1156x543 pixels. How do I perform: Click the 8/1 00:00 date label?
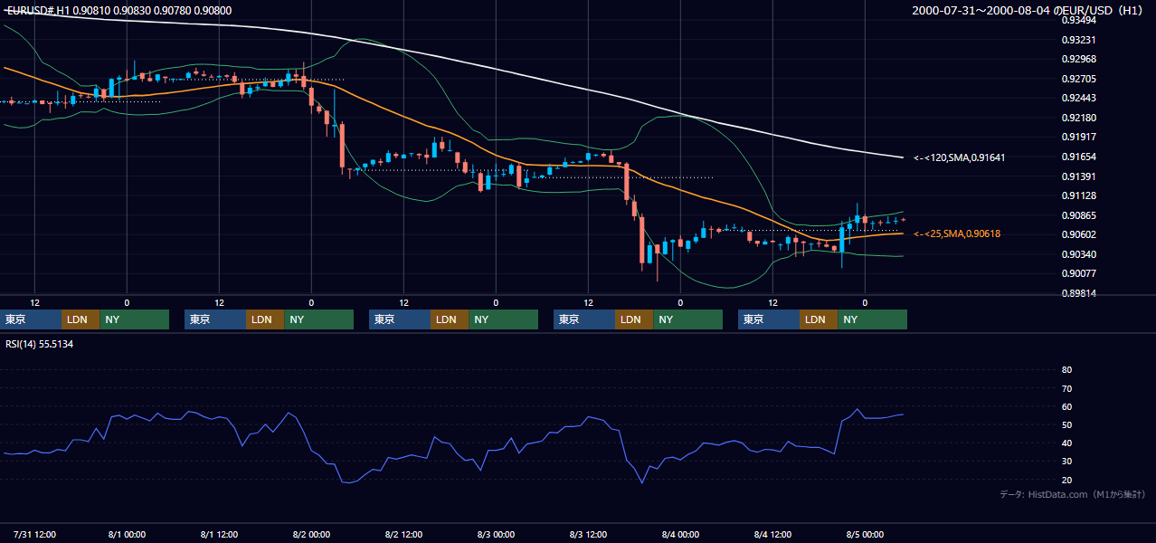pyautogui.click(x=127, y=534)
